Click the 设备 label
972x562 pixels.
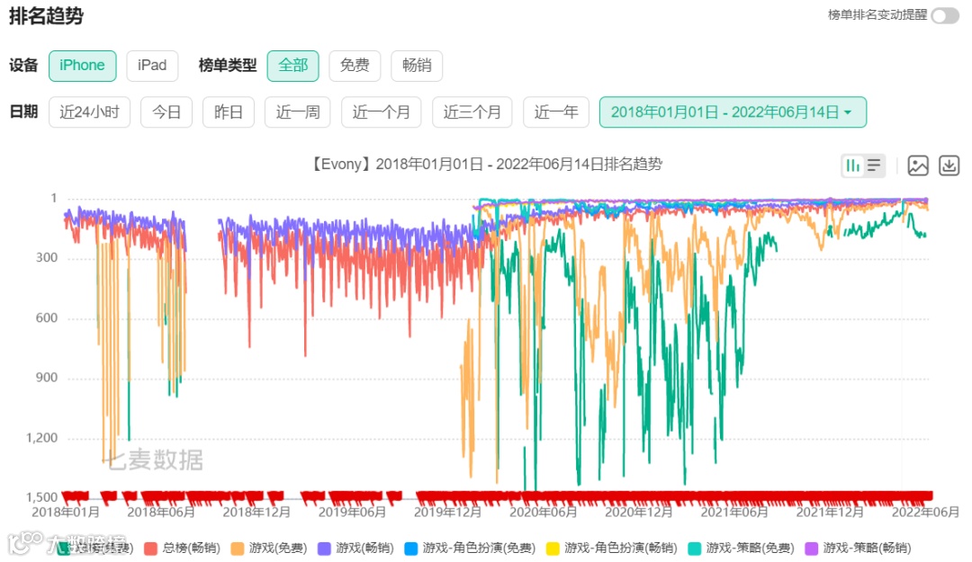pos(23,66)
